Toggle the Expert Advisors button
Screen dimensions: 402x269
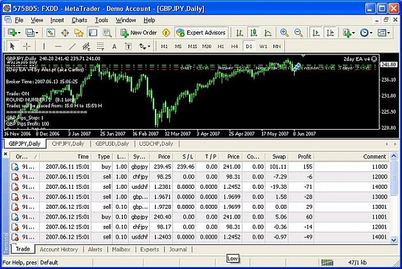coord(201,33)
